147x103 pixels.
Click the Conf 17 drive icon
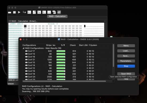(x=26, y=51)
